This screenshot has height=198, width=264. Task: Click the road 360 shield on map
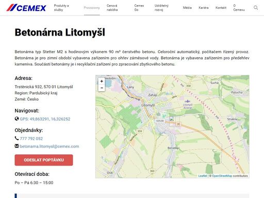click(152, 171)
